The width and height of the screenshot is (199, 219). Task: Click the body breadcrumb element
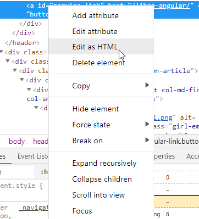(16, 142)
